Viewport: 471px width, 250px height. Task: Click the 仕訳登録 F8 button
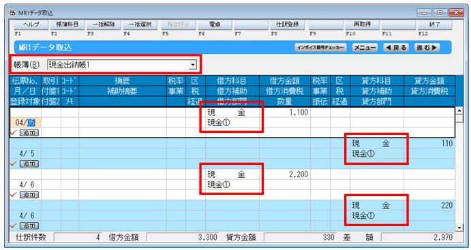[x=287, y=25]
